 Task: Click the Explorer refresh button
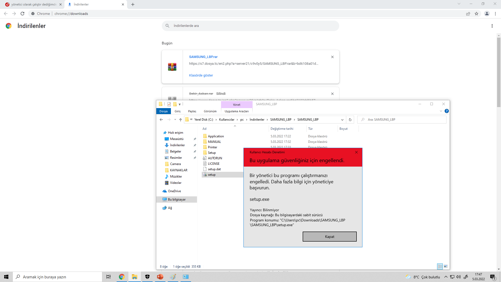[350, 120]
